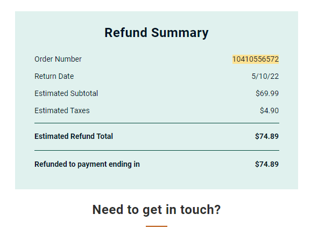Click the Estimated Refund Total label
The width and height of the screenshot is (318, 229).
74,136
